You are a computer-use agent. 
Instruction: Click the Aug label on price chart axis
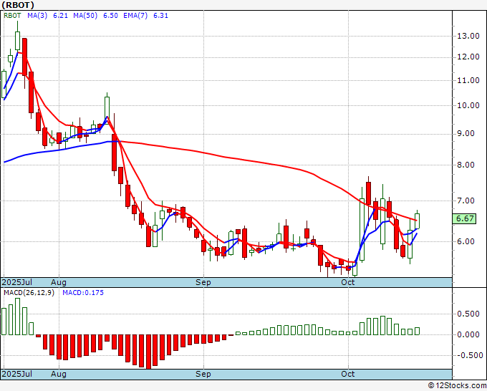click(x=59, y=282)
